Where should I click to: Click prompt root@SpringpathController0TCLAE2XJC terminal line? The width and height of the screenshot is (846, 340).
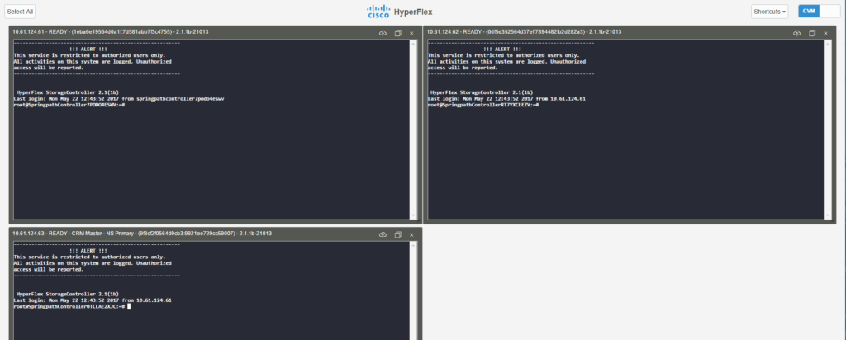click(69, 306)
